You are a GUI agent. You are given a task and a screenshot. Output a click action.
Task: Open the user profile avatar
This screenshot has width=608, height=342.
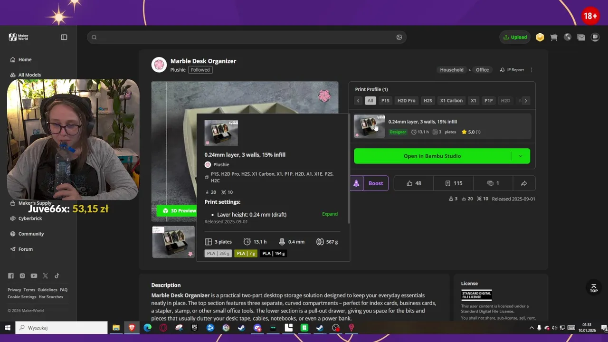[x=595, y=37]
